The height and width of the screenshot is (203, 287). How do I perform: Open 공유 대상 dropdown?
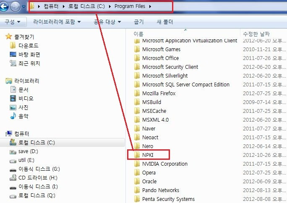pyautogui.click(x=107, y=22)
